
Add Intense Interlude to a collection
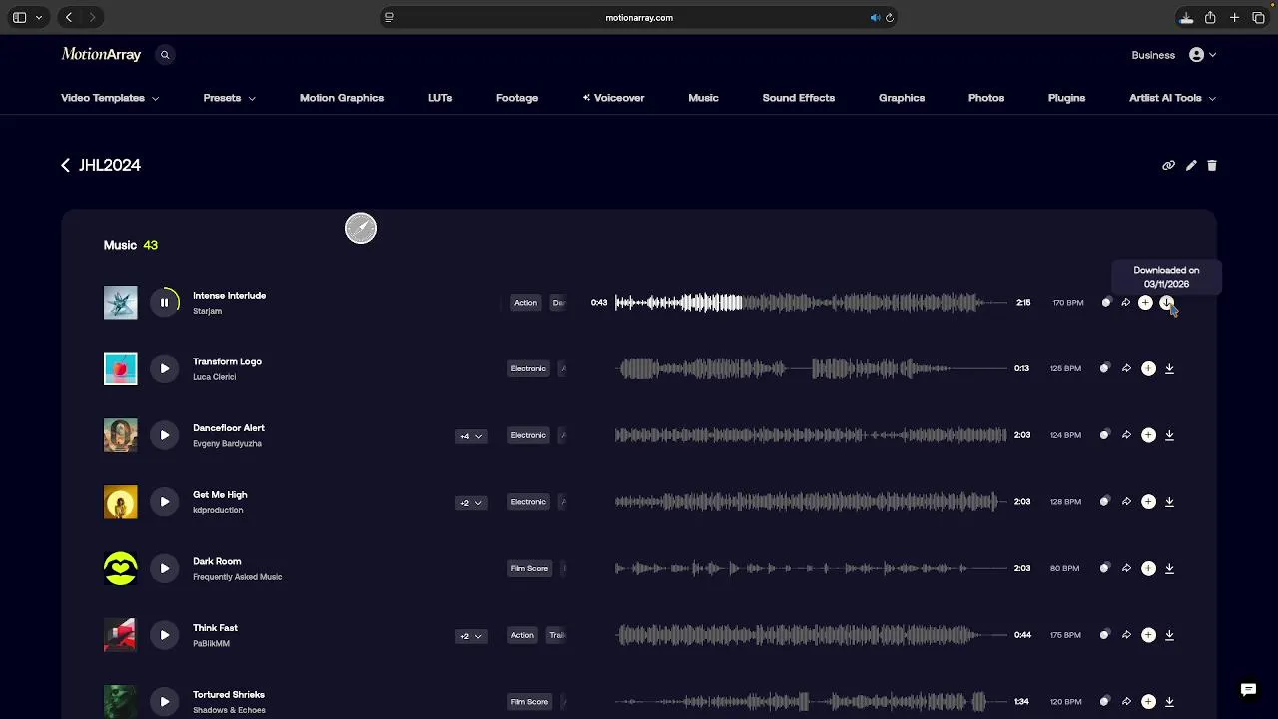pyautogui.click(x=1145, y=302)
